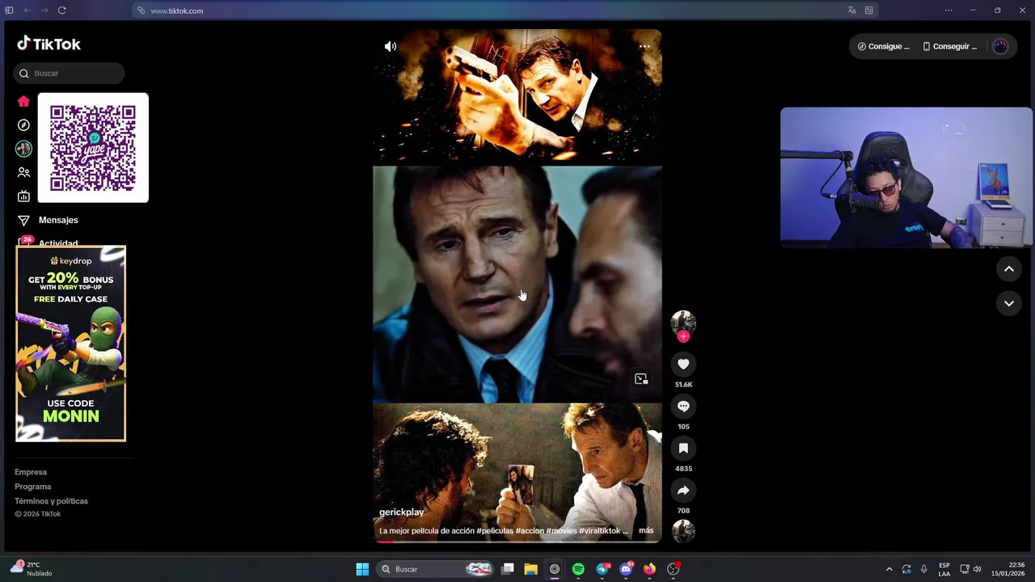Screen dimensions: 1035x582
Task: Open the Windows Start menu
Action: [x=362, y=569]
